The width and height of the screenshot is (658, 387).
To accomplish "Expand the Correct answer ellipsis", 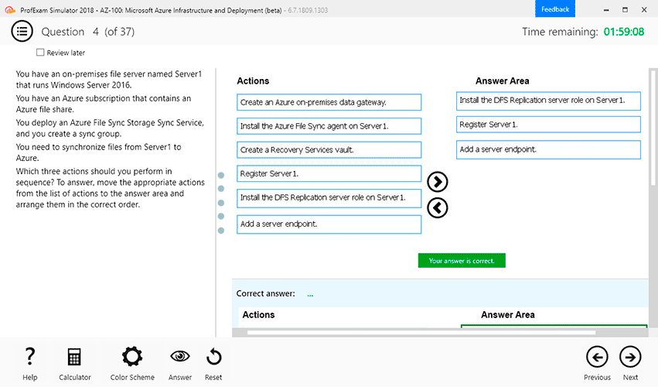I will click(x=310, y=295).
